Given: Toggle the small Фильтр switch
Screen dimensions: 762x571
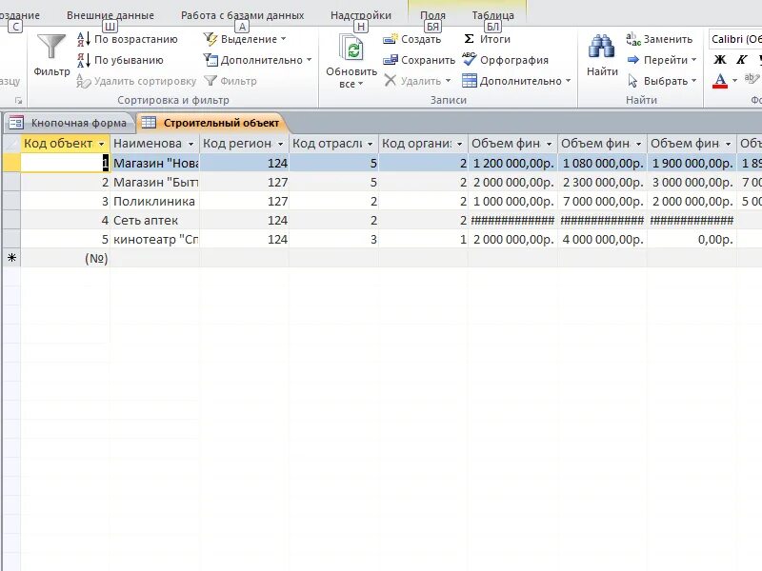Looking at the screenshot, I should (231, 81).
